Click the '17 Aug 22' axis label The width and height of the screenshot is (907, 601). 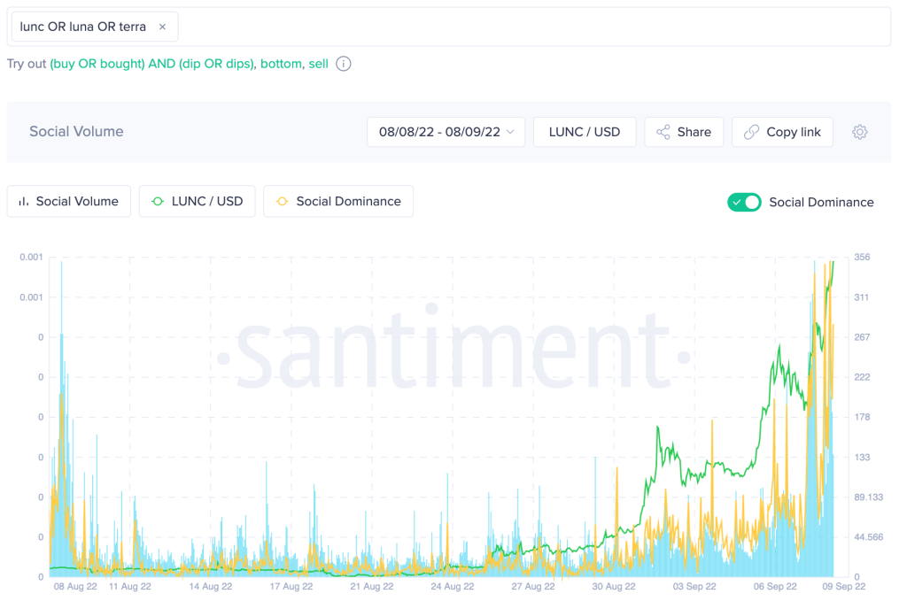(291, 587)
